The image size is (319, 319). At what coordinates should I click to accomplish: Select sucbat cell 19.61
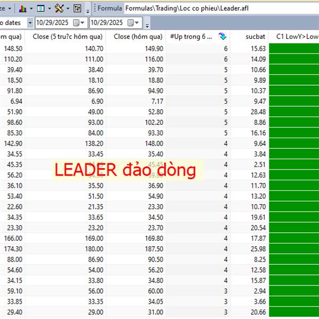(x=249, y=217)
